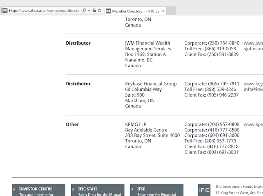Viewport: 263px width, 196px height.
Task: Click '333 Bay Street, Suite 4600' address
Action: click(x=152, y=135)
